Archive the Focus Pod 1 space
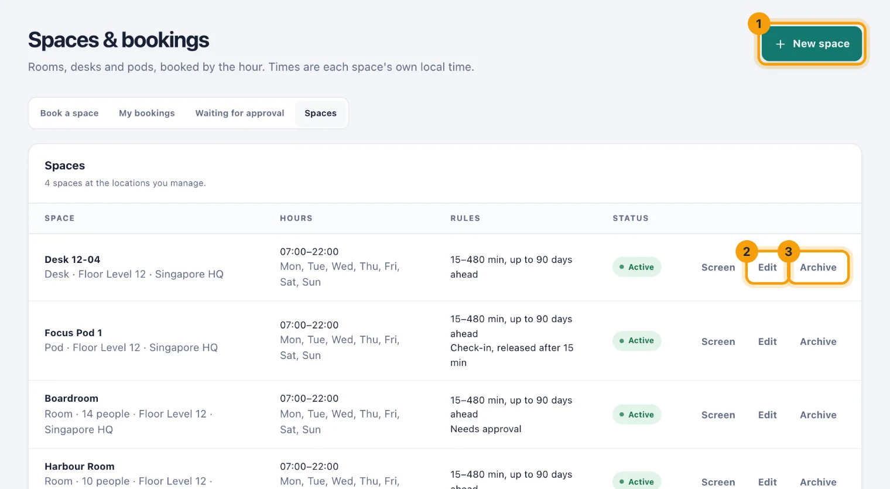This screenshot has height=489, width=890. pos(818,341)
